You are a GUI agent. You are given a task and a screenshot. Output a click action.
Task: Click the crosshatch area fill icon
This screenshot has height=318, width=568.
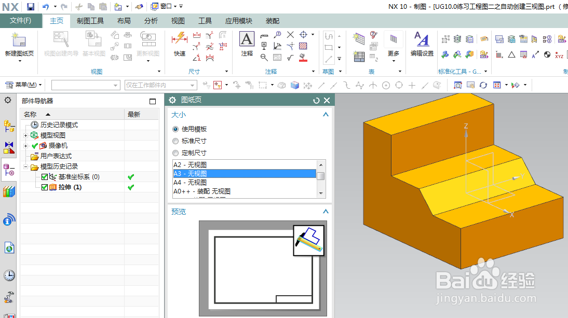pyautogui.click(x=303, y=46)
